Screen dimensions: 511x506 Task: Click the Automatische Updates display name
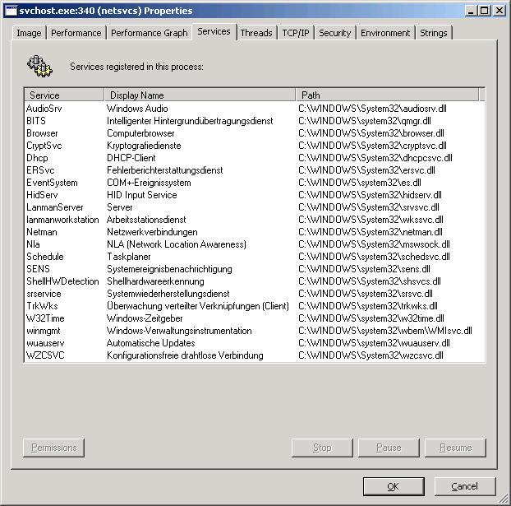[x=150, y=343]
